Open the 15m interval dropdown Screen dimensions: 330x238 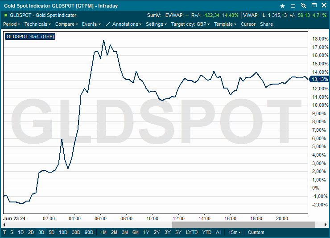235,232
